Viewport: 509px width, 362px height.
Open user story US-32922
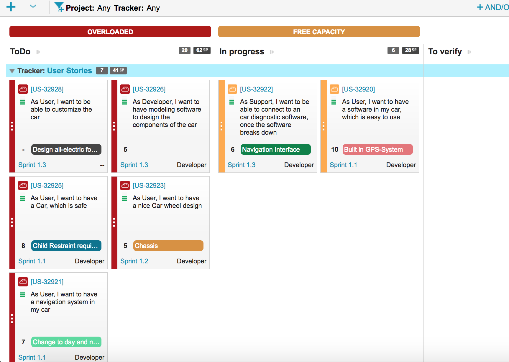[256, 89]
